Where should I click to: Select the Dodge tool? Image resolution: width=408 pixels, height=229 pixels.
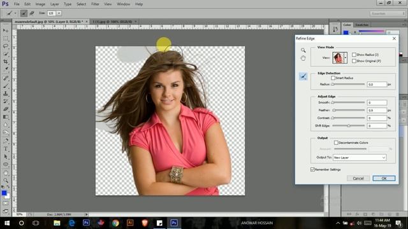[x=6, y=133]
